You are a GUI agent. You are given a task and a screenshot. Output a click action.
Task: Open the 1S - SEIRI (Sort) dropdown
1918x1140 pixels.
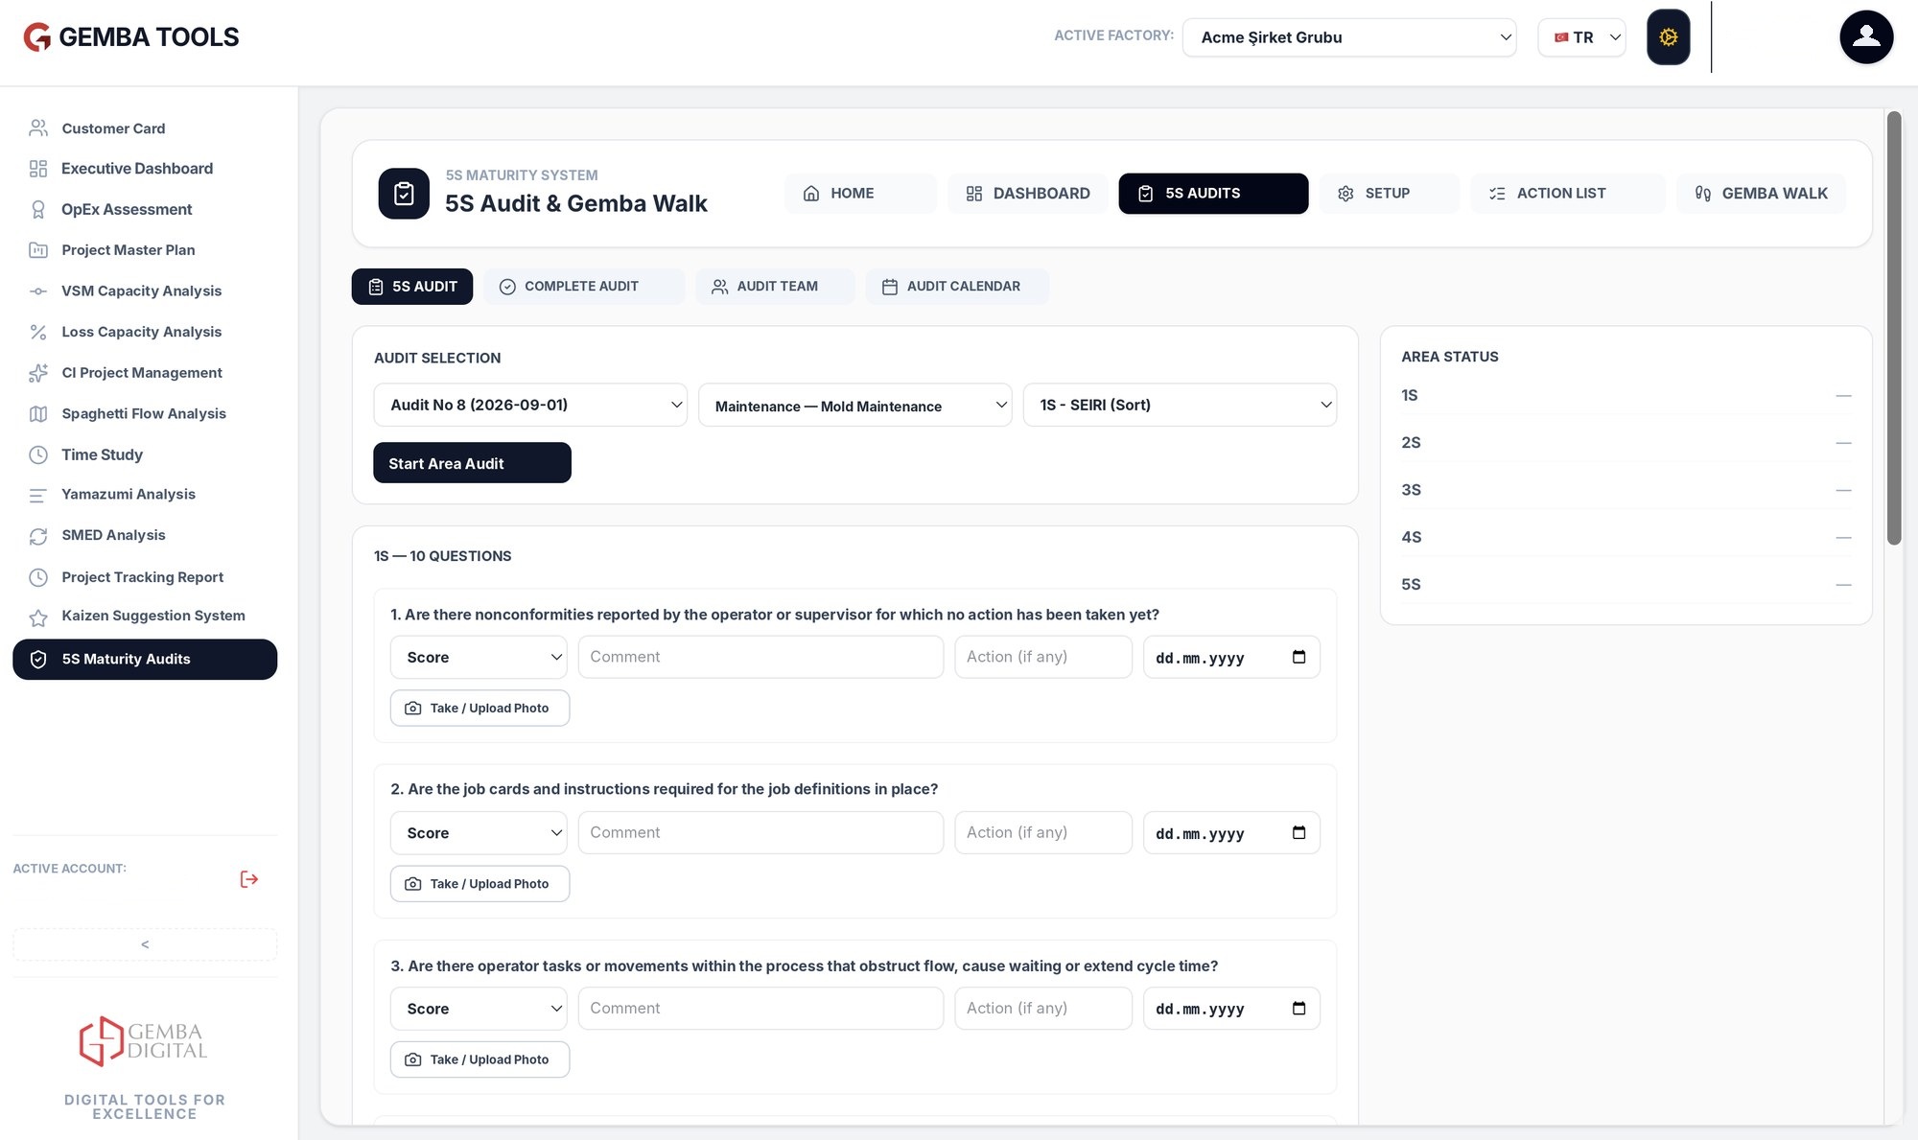click(1180, 405)
